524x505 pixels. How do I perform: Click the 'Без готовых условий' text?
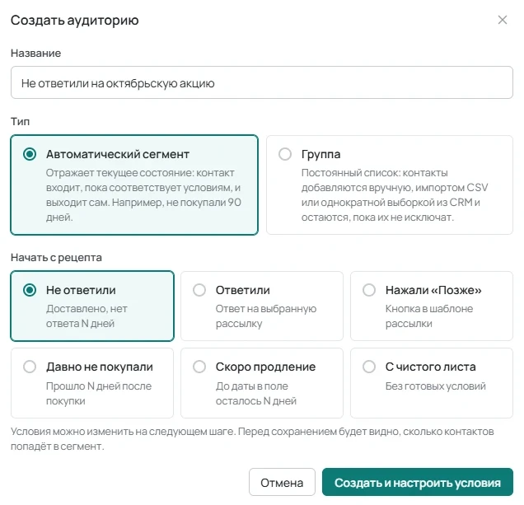[x=436, y=386]
